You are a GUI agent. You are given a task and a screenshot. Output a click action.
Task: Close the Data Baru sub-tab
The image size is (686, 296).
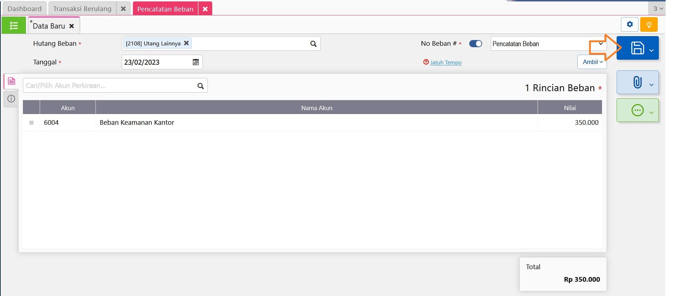click(x=72, y=26)
